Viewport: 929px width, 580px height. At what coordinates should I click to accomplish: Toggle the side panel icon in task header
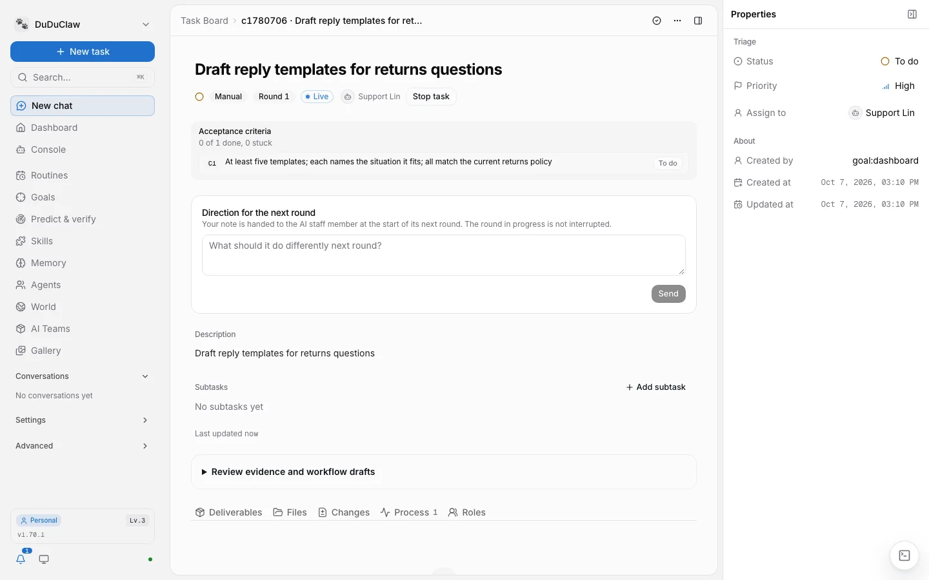pos(698,21)
